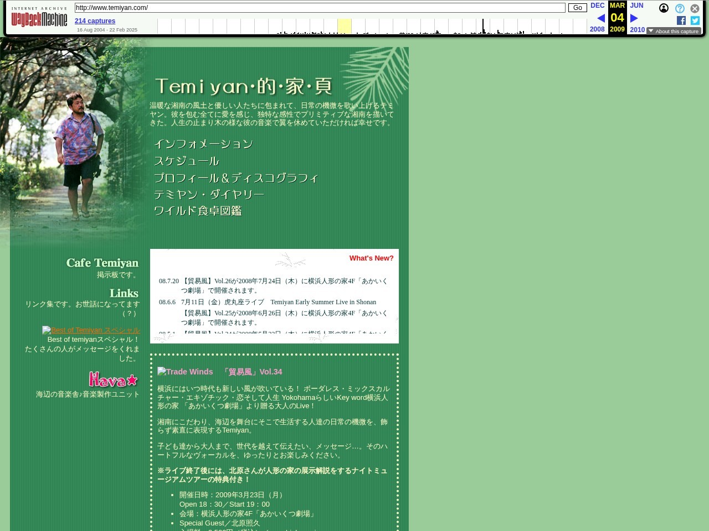Screen dimensions: 709x531
Task: Close the Wayback Machine toolbar
Action: tap(695, 8)
